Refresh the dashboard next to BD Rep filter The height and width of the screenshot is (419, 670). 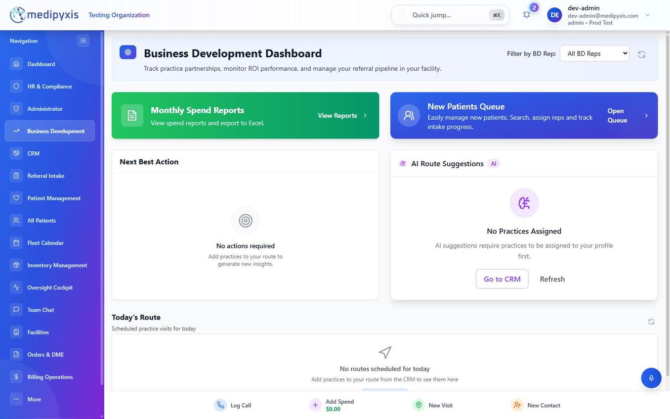pyautogui.click(x=641, y=54)
